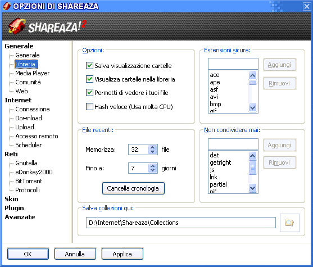Open Protocolli settings page

click(28, 190)
